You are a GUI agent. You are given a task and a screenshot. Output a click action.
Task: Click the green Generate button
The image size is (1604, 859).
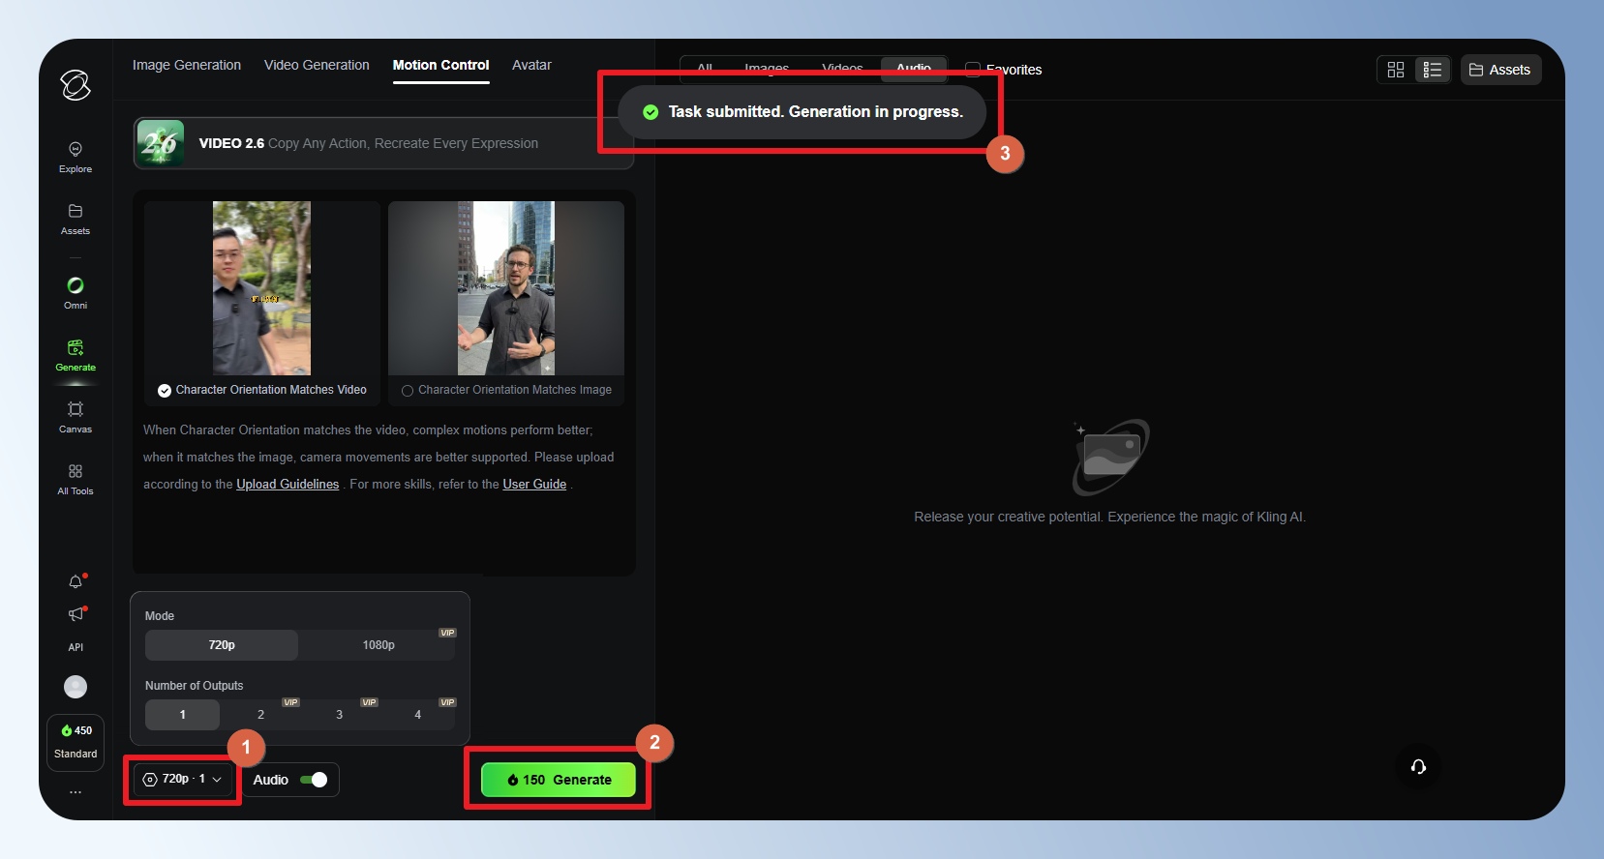pos(559,780)
